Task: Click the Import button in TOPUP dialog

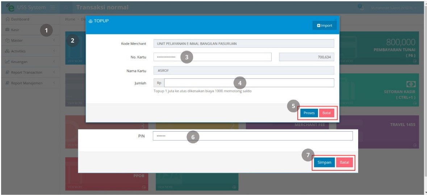Action: click(x=325, y=26)
